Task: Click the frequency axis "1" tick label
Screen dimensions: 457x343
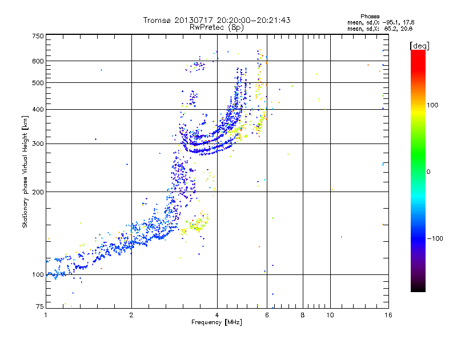Action: (46, 315)
